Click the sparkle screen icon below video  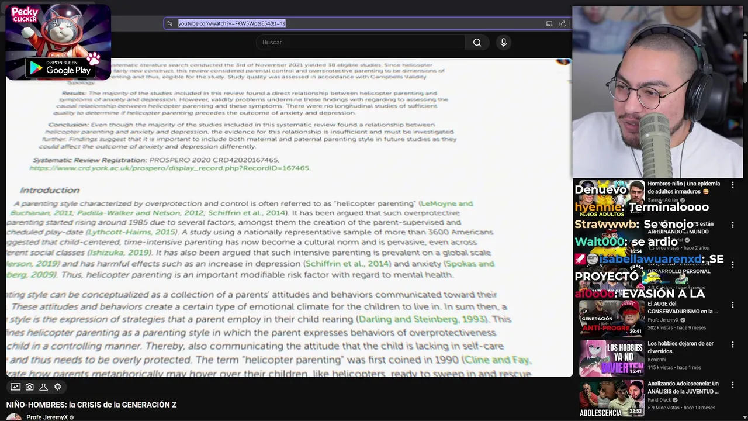pyautogui.click(x=16, y=387)
